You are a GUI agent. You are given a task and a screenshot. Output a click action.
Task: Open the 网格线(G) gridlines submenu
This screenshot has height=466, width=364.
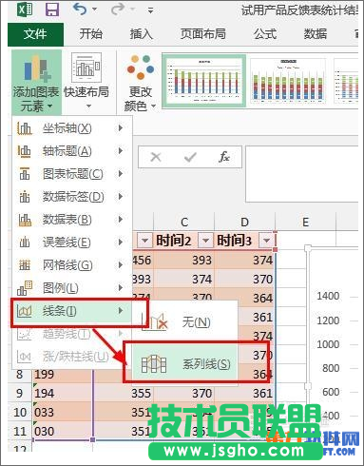72,265
